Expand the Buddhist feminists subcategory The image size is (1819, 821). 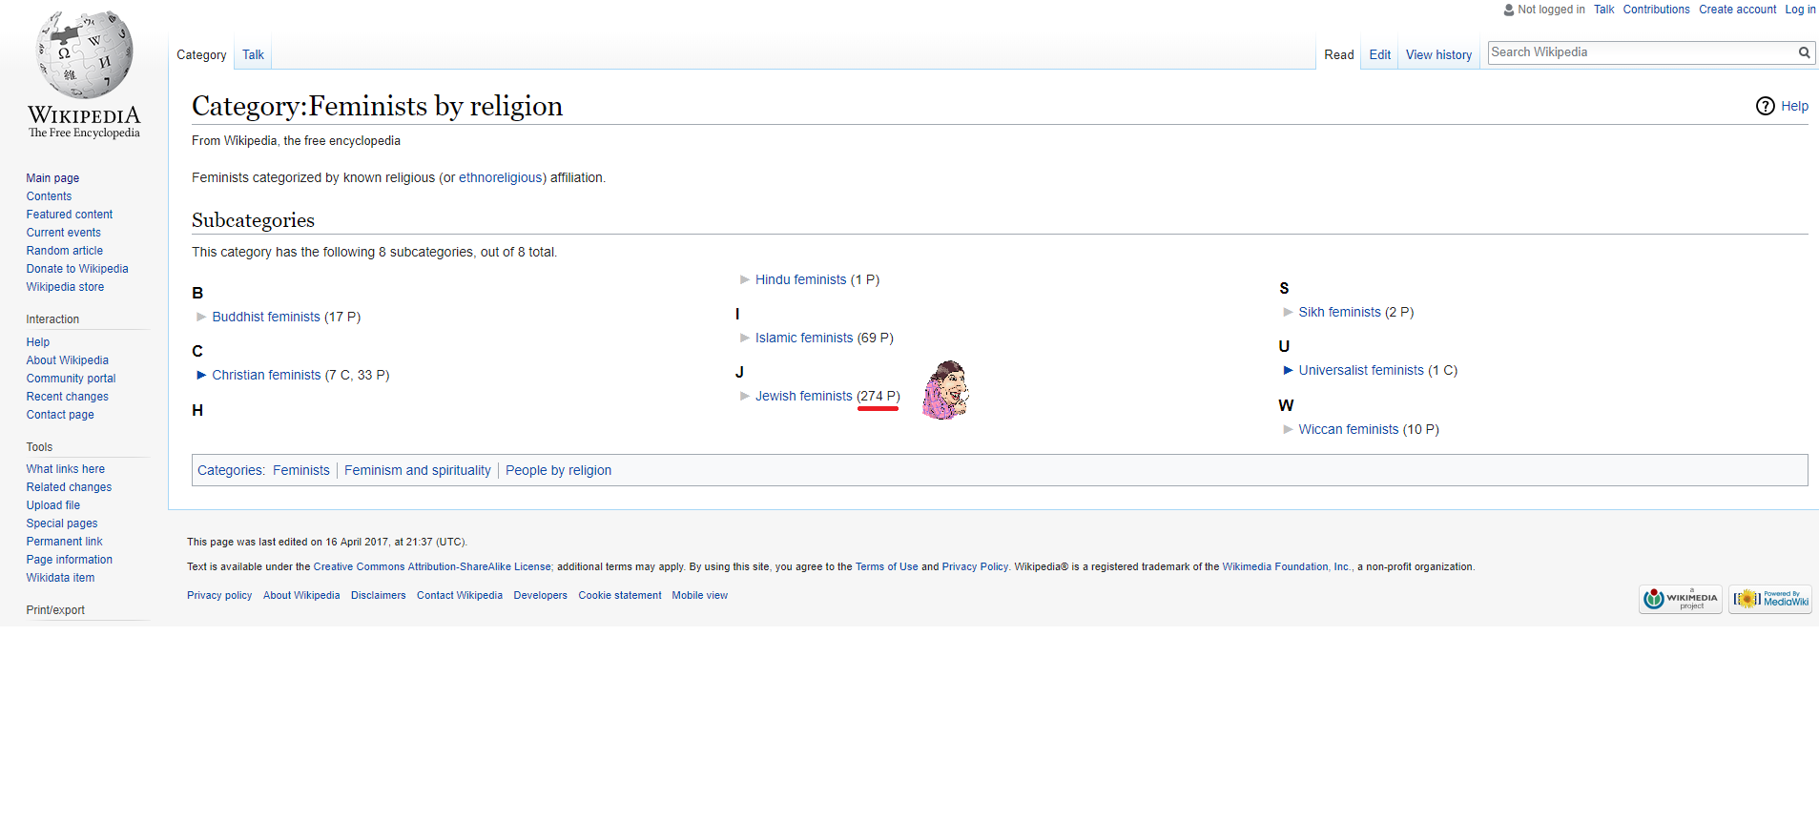tap(201, 317)
